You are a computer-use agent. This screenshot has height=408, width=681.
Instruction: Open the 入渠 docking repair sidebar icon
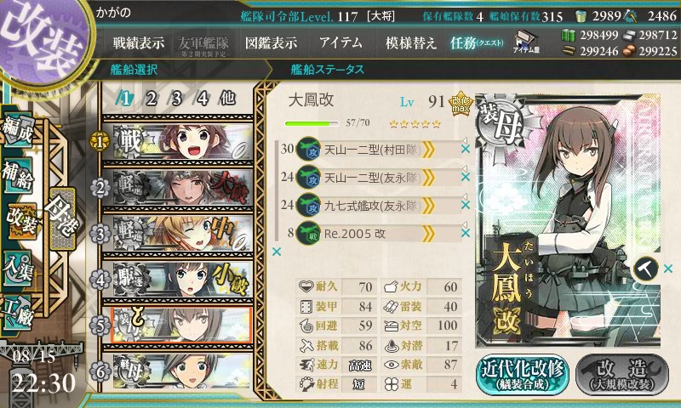pyautogui.click(x=17, y=268)
